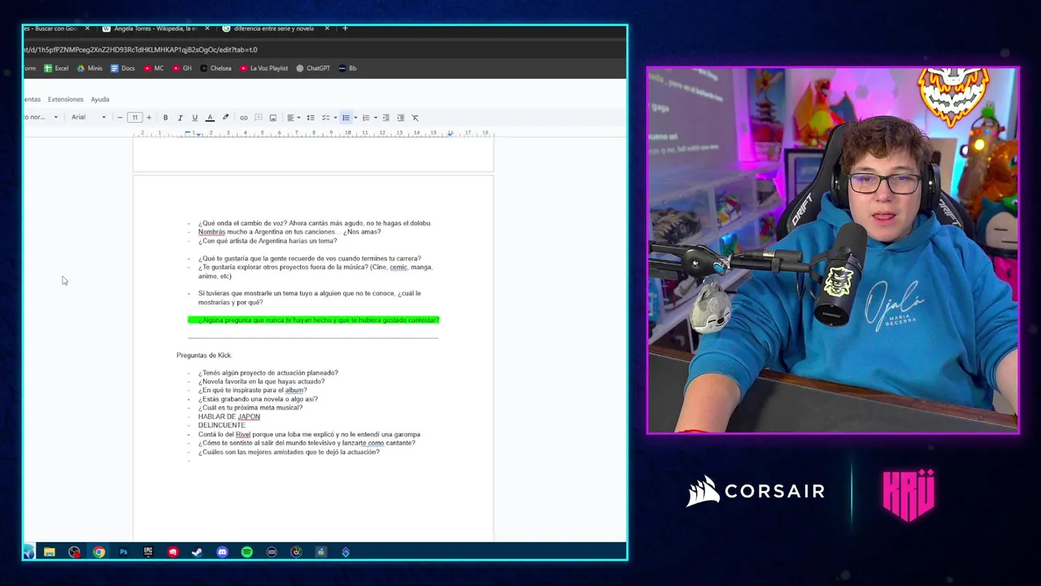This screenshot has height=586, width=1041.
Task: Open OBS Studio from the taskbar
Action: click(74, 552)
